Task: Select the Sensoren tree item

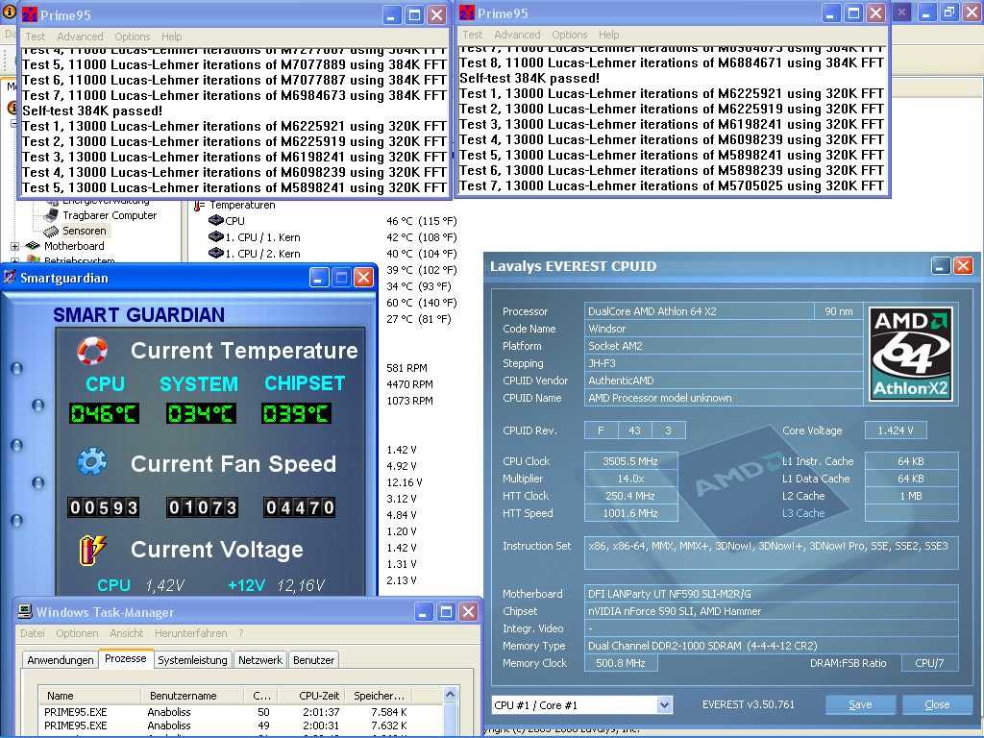Action: pos(85,231)
